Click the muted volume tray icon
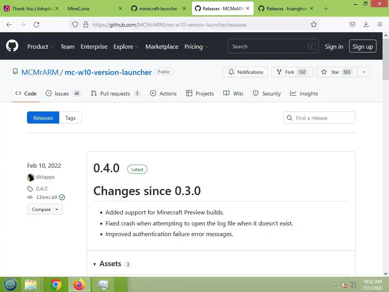Image resolution: width=389 pixels, height=292 pixels. (x=344, y=285)
